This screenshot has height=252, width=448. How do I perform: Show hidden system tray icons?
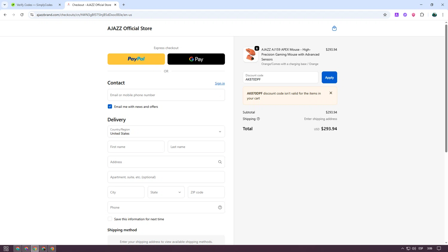point(402,248)
